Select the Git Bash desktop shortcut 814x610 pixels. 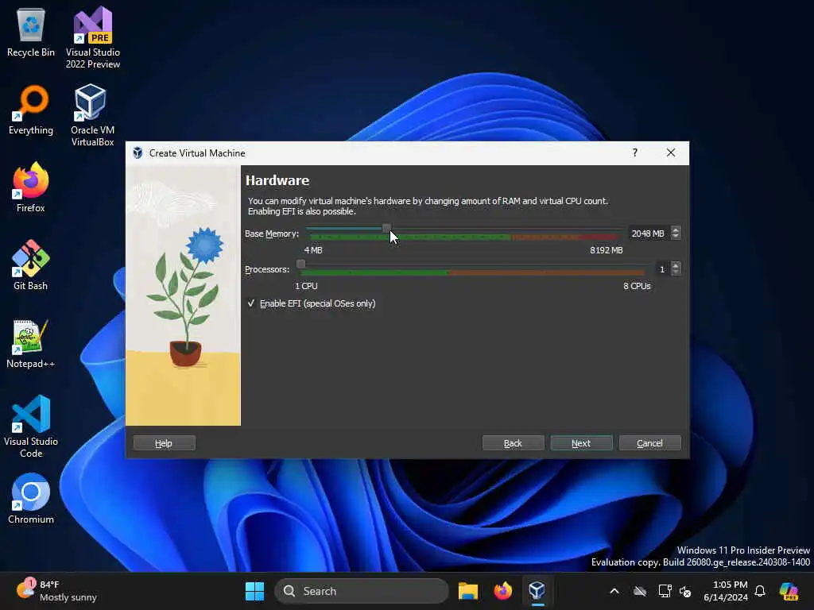coord(31,264)
